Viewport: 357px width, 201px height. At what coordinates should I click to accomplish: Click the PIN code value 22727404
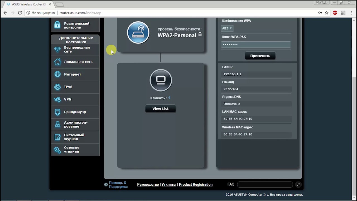[x=231, y=89]
